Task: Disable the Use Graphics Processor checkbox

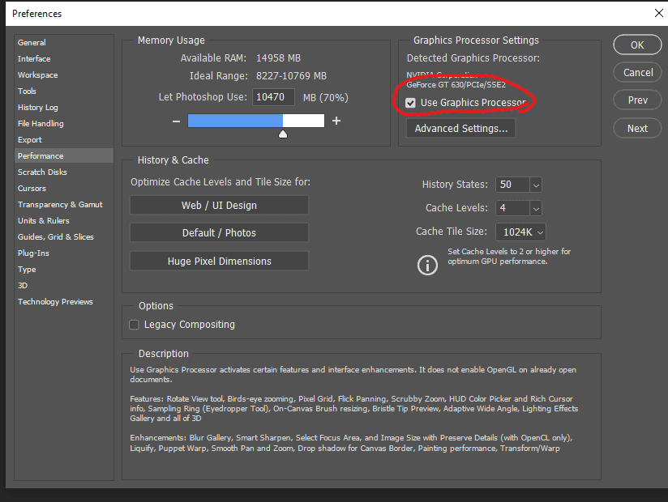Action: point(411,103)
